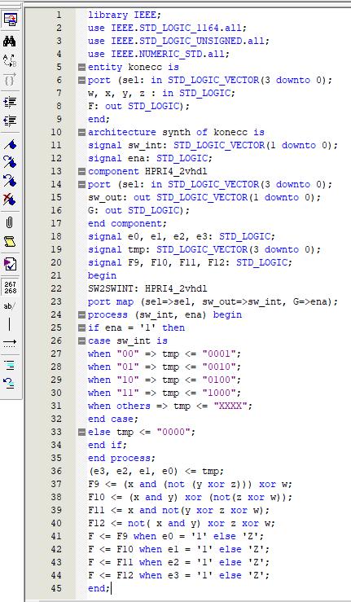This screenshot has width=351, height=602.
Task: Click 'signal e0, e1, e2, e3' line
Action: [x=182, y=236]
